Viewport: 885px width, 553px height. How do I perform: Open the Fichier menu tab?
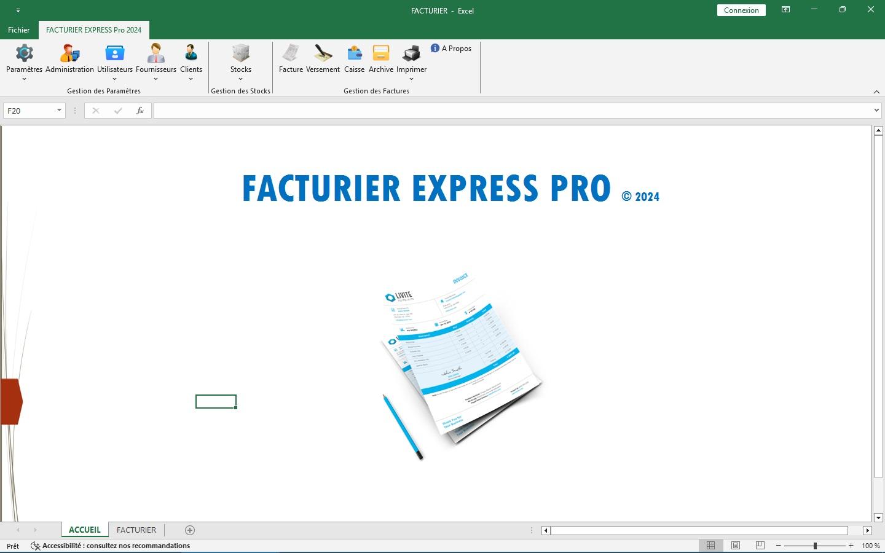tap(18, 29)
